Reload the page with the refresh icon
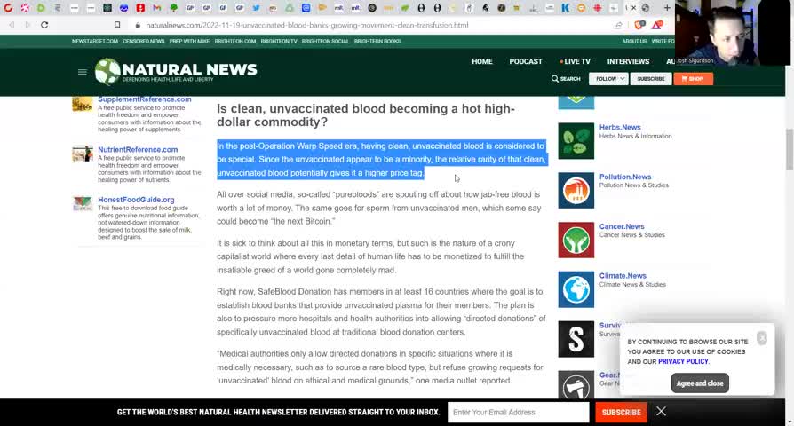 44,25
